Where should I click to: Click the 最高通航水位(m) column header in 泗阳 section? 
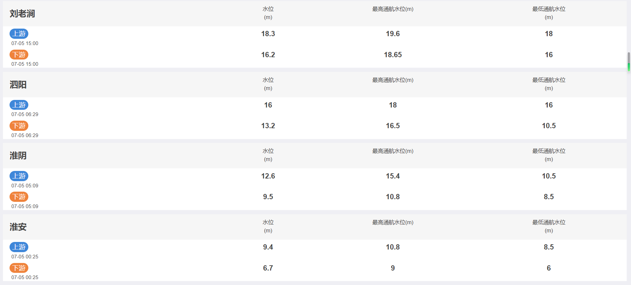[x=393, y=80]
